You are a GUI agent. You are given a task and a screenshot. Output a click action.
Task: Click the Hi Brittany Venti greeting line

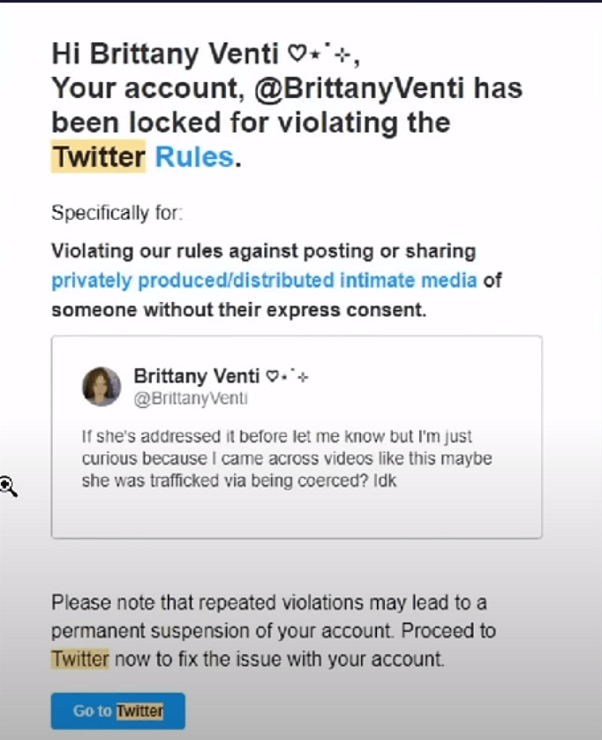pyautogui.click(x=168, y=54)
